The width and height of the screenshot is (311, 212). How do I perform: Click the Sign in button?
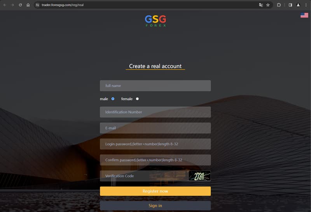point(155,206)
